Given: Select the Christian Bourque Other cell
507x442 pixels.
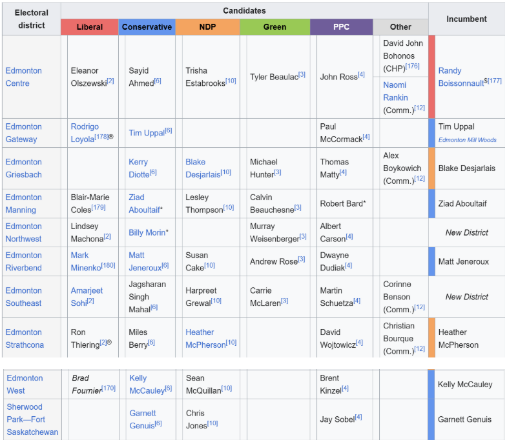Looking at the screenshot, I should [x=404, y=338].
